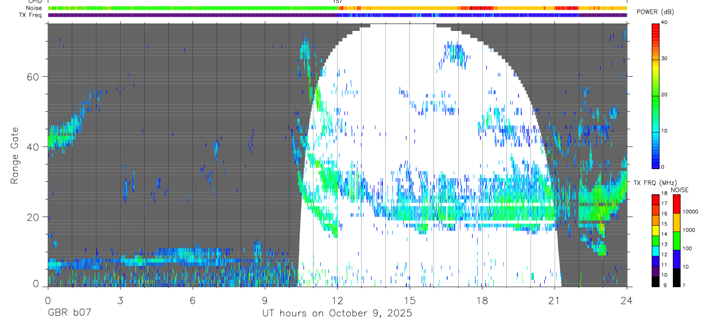The image size is (705, 325).
Task: Click the '40' label on the POWER scale
Action: tap(664, 24)
